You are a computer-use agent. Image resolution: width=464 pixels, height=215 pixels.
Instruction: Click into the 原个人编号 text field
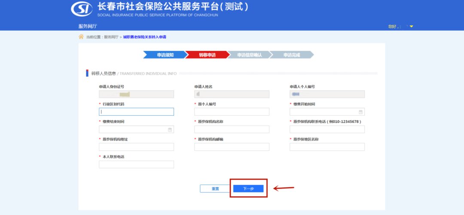232,112
